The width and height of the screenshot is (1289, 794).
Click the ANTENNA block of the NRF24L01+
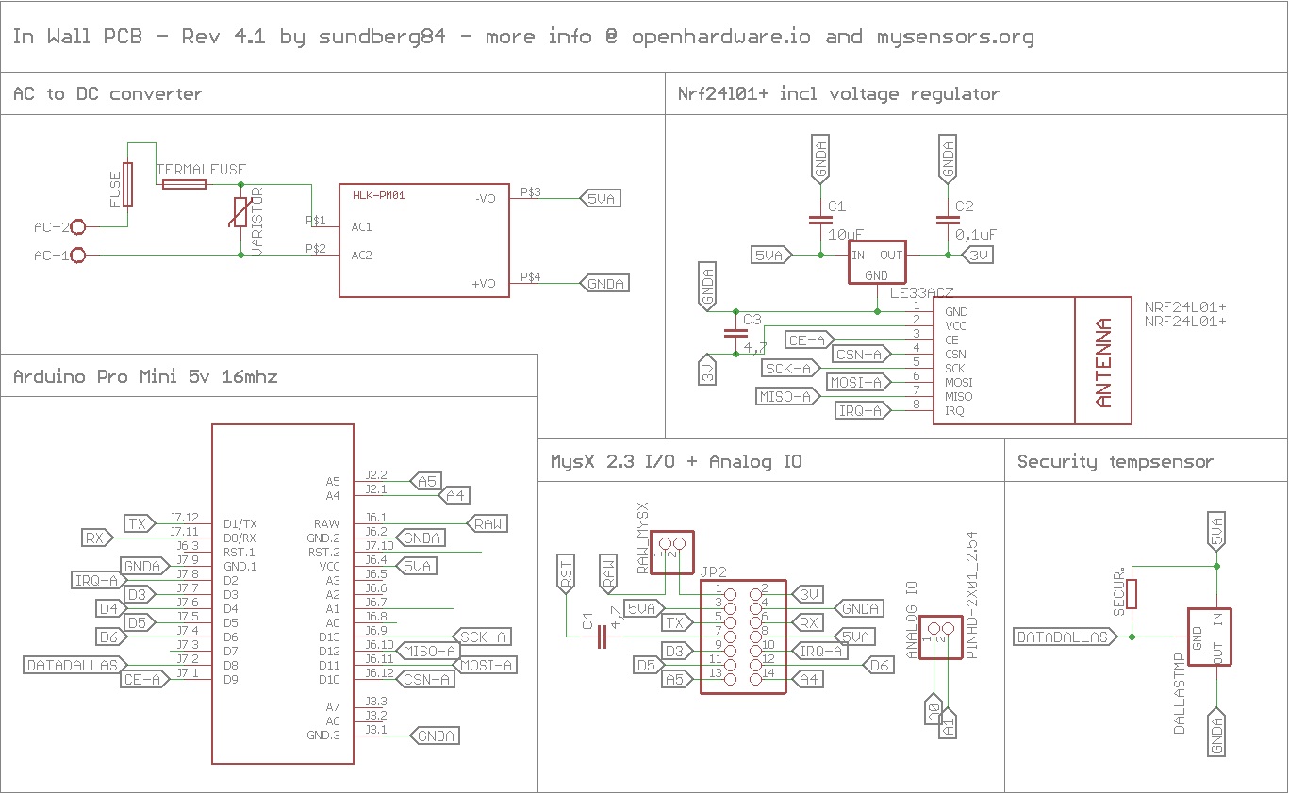(x=1102, y=361)
